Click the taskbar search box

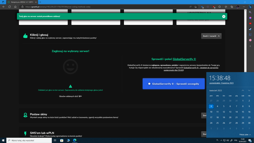29,140
